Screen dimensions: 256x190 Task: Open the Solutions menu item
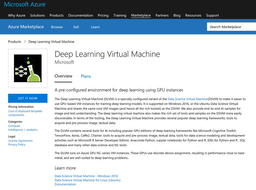(x=37, y=15)
